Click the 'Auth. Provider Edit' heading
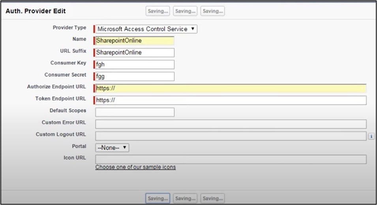Viewport: 377px width, 205px height. 36,11
